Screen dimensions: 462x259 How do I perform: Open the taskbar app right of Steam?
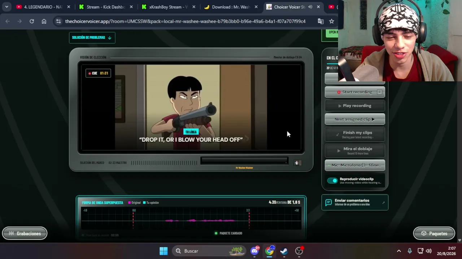[299, 251]
